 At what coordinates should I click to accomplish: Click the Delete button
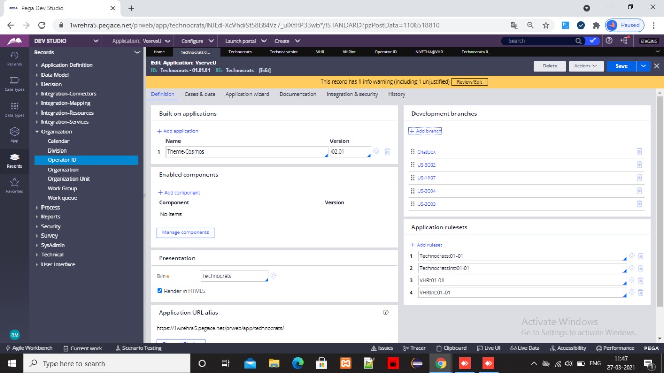click(550, 66)
